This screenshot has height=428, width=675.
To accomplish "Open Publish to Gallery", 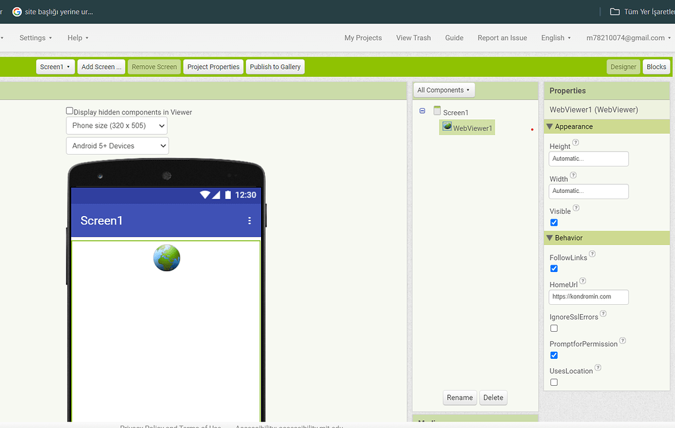I will pyautogui.click(x=275, y=67).
